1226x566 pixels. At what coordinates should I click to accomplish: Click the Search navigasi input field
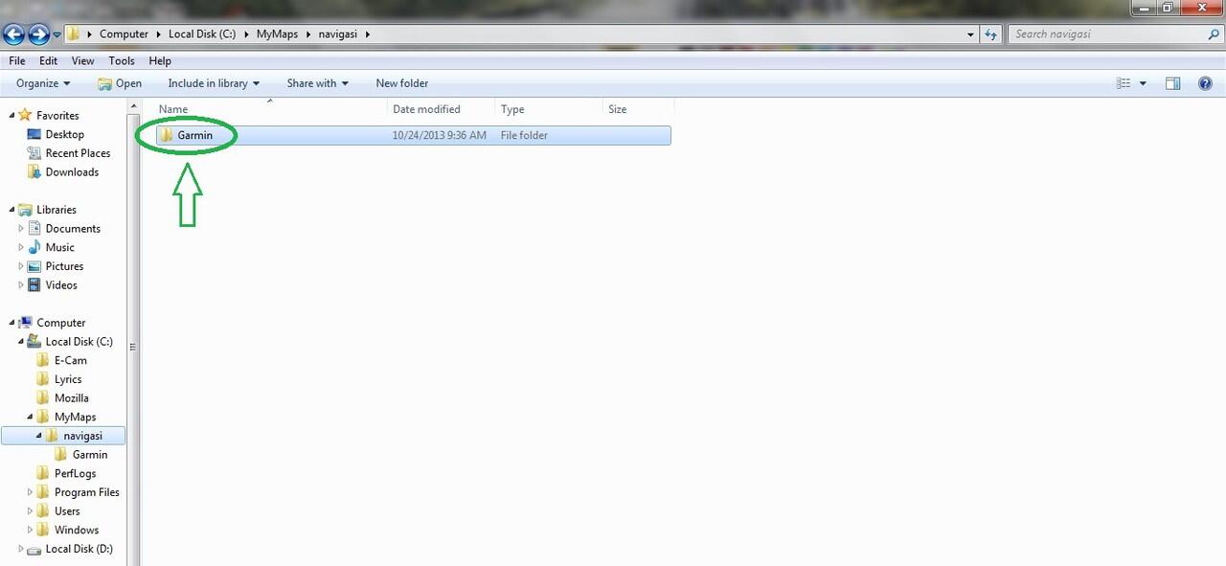[1107, 34]
